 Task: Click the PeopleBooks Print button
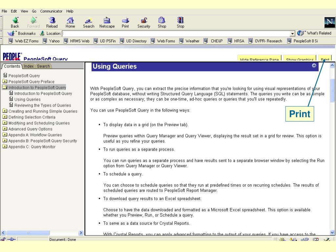325,58
